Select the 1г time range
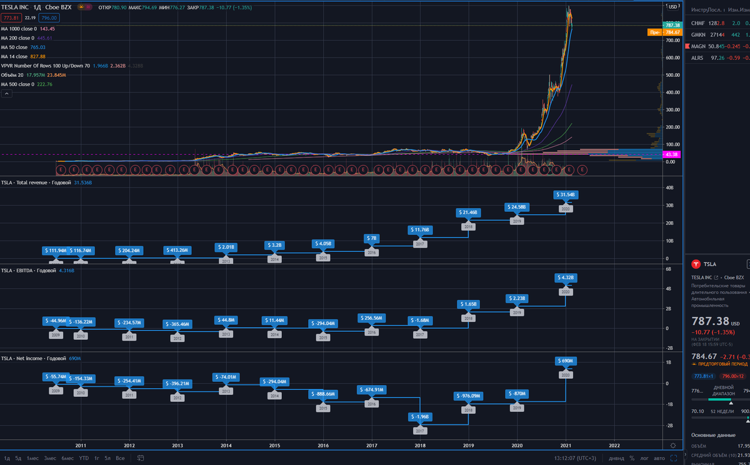The width and height of the screenshot is (750, 465). pyautogui.click(x=97, y=458)
